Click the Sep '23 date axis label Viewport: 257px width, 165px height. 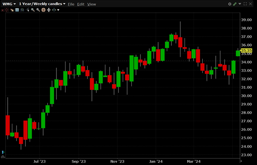click(x=79, y=161)
